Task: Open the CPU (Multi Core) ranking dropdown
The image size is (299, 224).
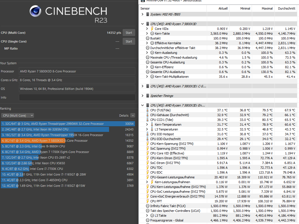Action: (18, 116)
